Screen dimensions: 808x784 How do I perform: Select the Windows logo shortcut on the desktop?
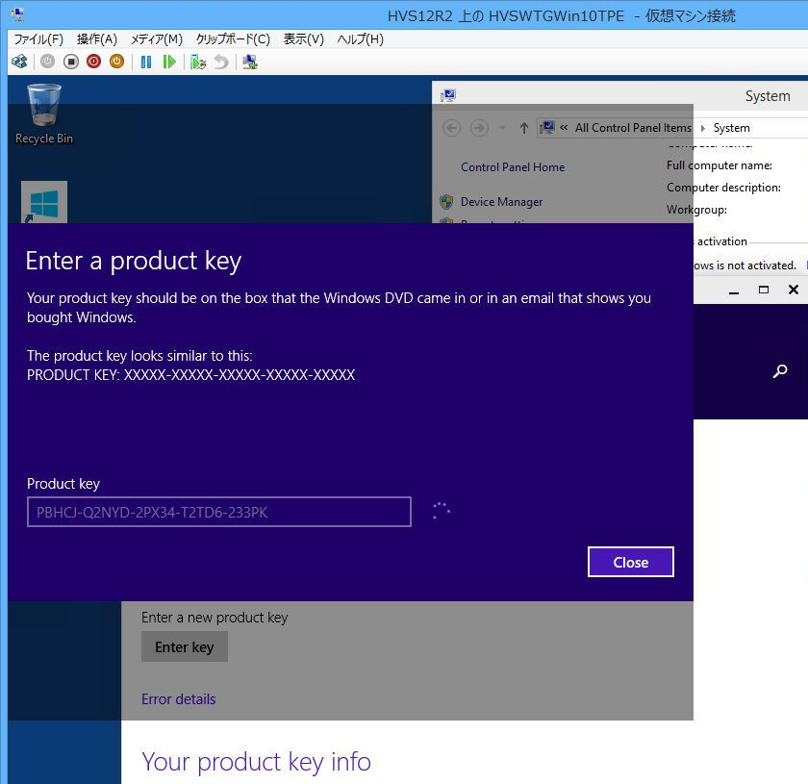[x=44, y=202]
